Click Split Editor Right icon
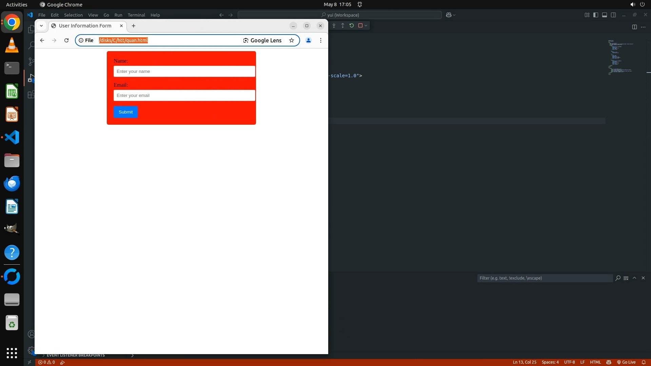 click(634, 27)
